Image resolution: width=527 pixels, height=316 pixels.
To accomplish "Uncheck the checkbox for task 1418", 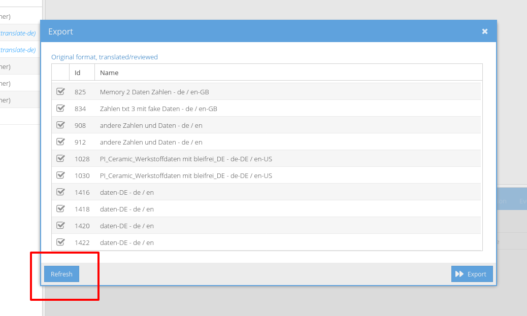I will (x=60, y=209).
